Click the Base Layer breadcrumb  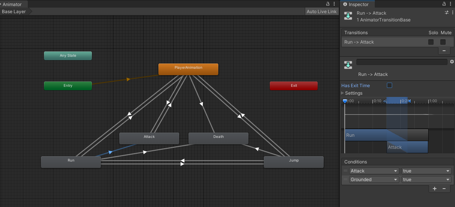(14, 12)
